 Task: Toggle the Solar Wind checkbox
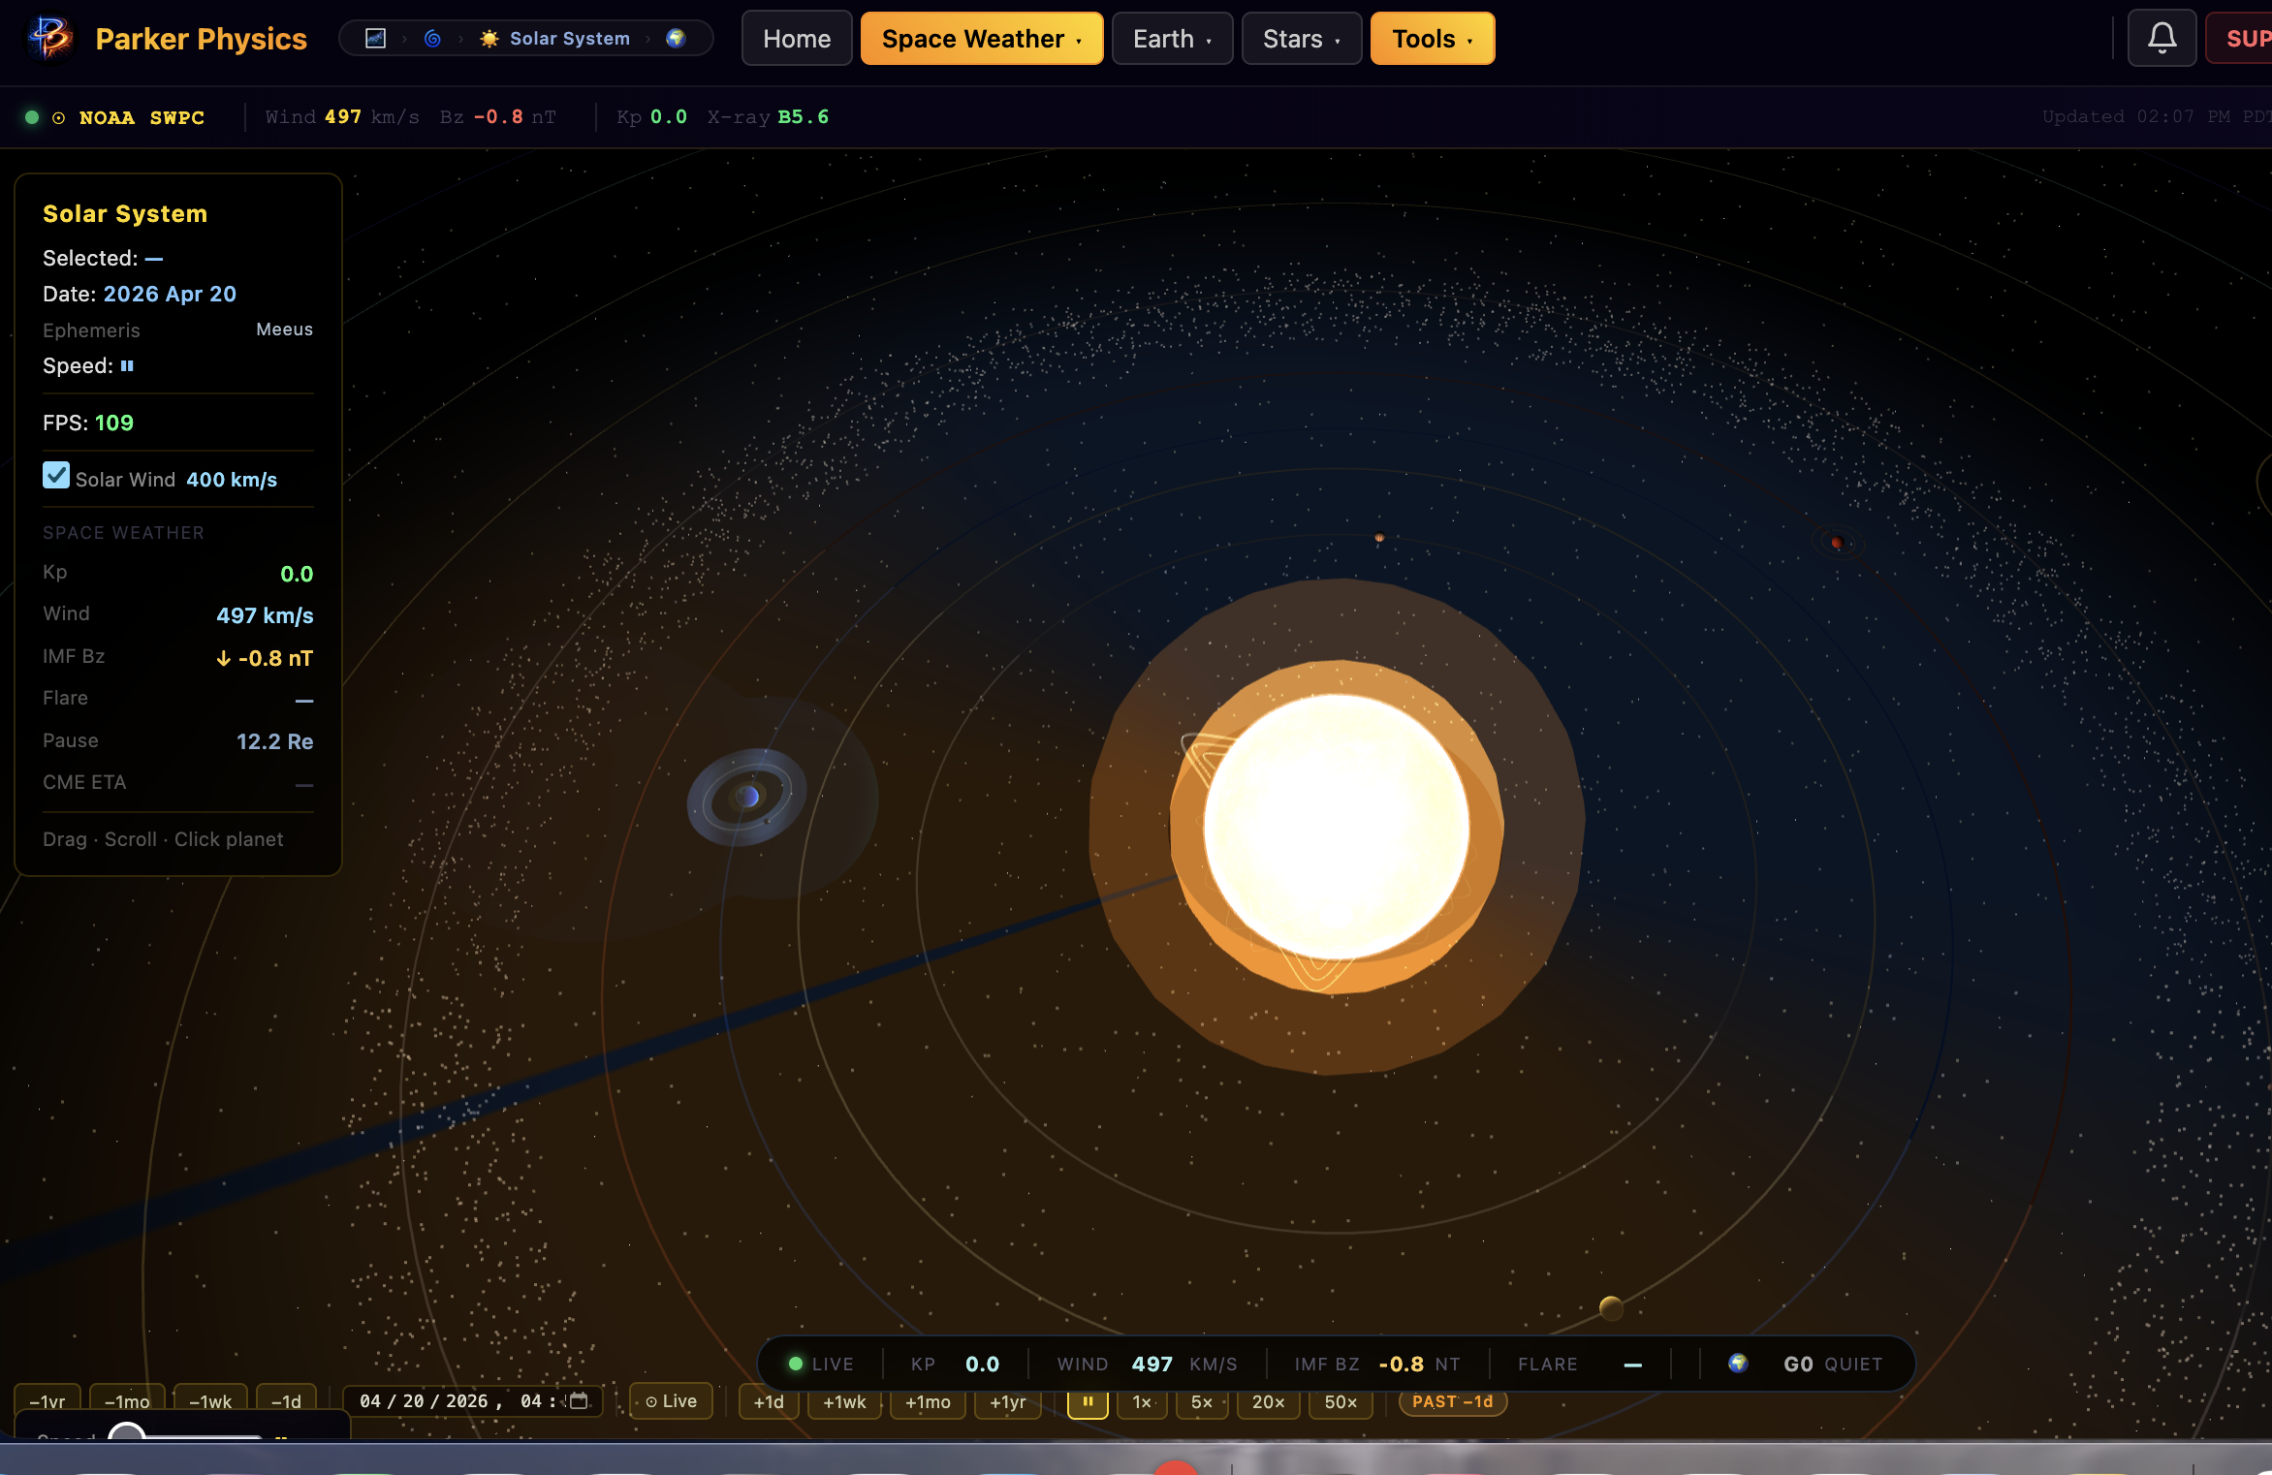point(56,476)
